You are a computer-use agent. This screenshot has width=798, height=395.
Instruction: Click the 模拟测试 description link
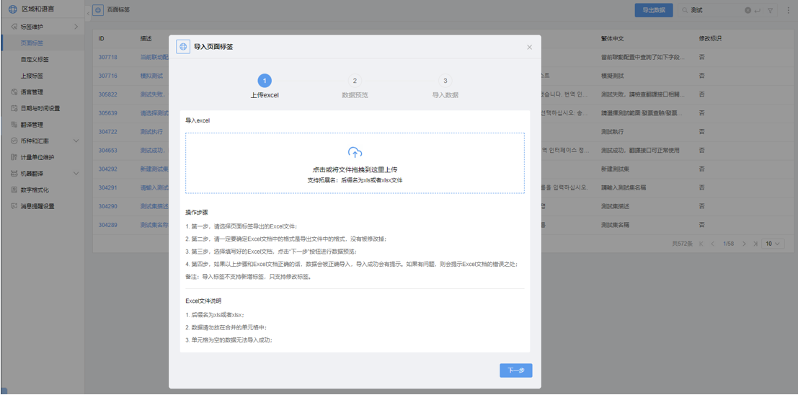click(x=151, y=76)
